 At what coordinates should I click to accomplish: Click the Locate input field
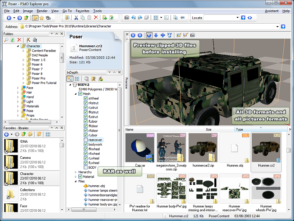coord(219,18)
